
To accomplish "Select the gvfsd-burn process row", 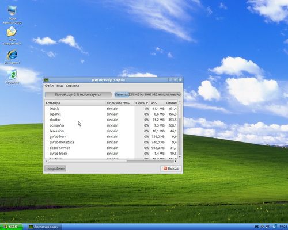I will [x=111, y=136].
